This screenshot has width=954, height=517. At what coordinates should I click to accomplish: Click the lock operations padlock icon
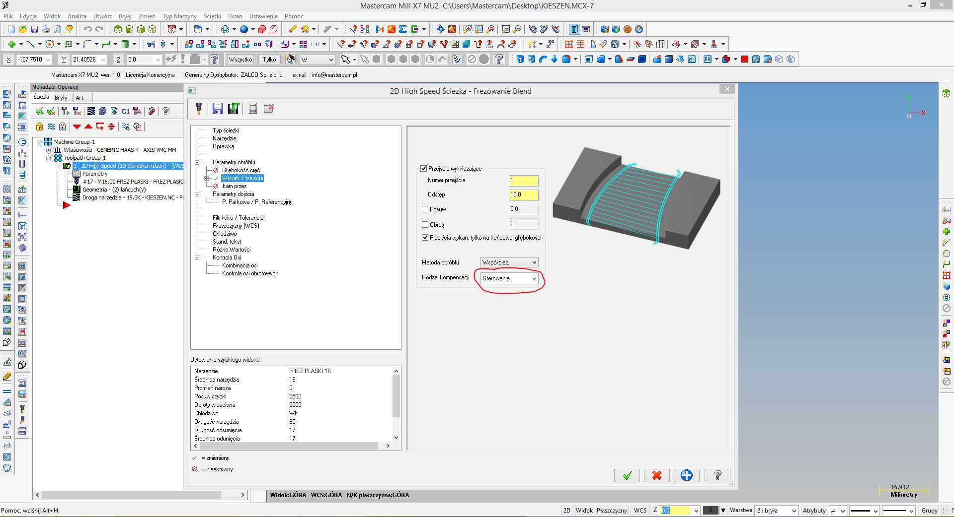[x=39, y=127]
